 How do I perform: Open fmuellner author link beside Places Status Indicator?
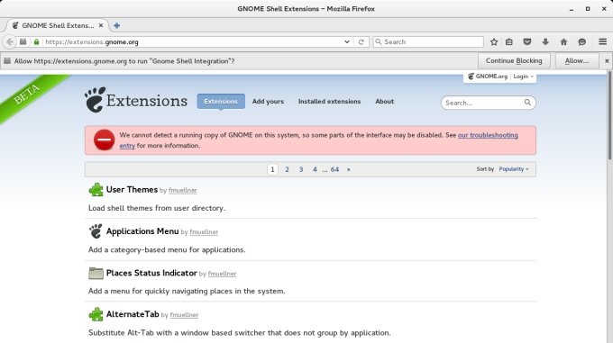point(222,274)
